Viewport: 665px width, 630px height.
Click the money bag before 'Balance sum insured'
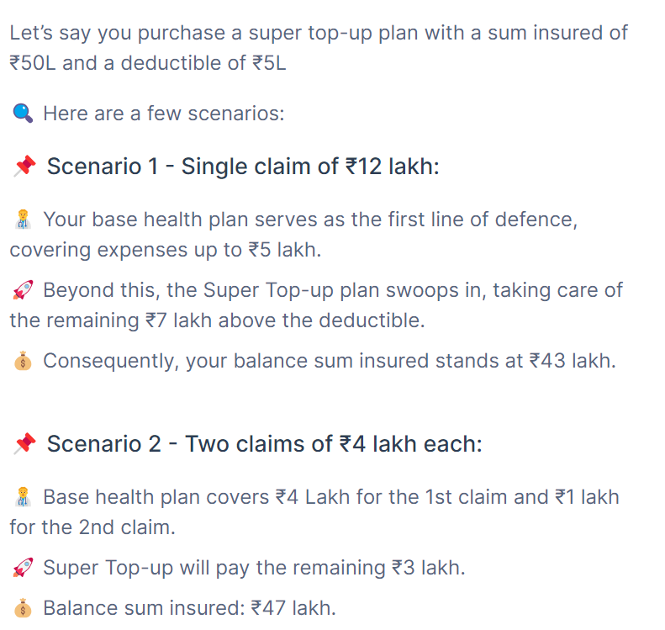pyautogui.click(x=23, y=607)
